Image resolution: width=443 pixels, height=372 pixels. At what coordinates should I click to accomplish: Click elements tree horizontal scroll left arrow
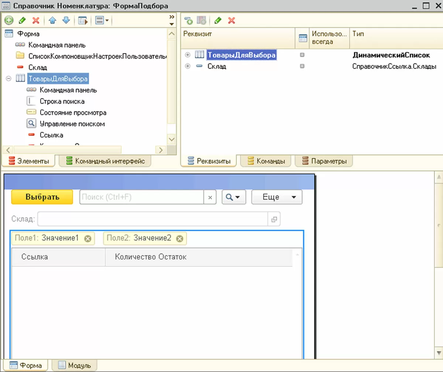point(8,150)
